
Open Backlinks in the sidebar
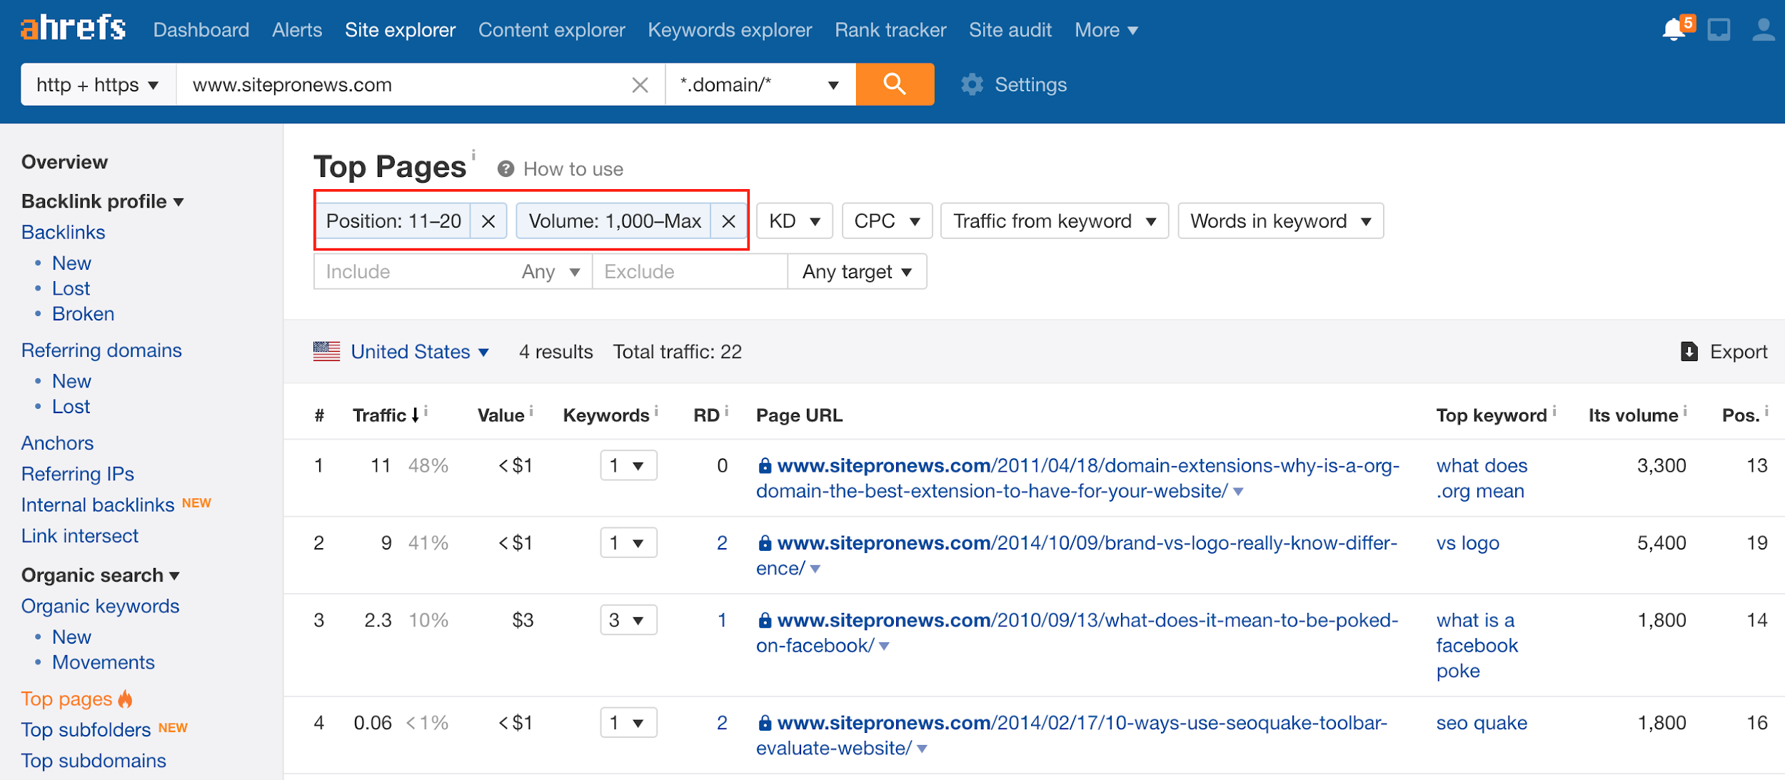coord(63,232)
